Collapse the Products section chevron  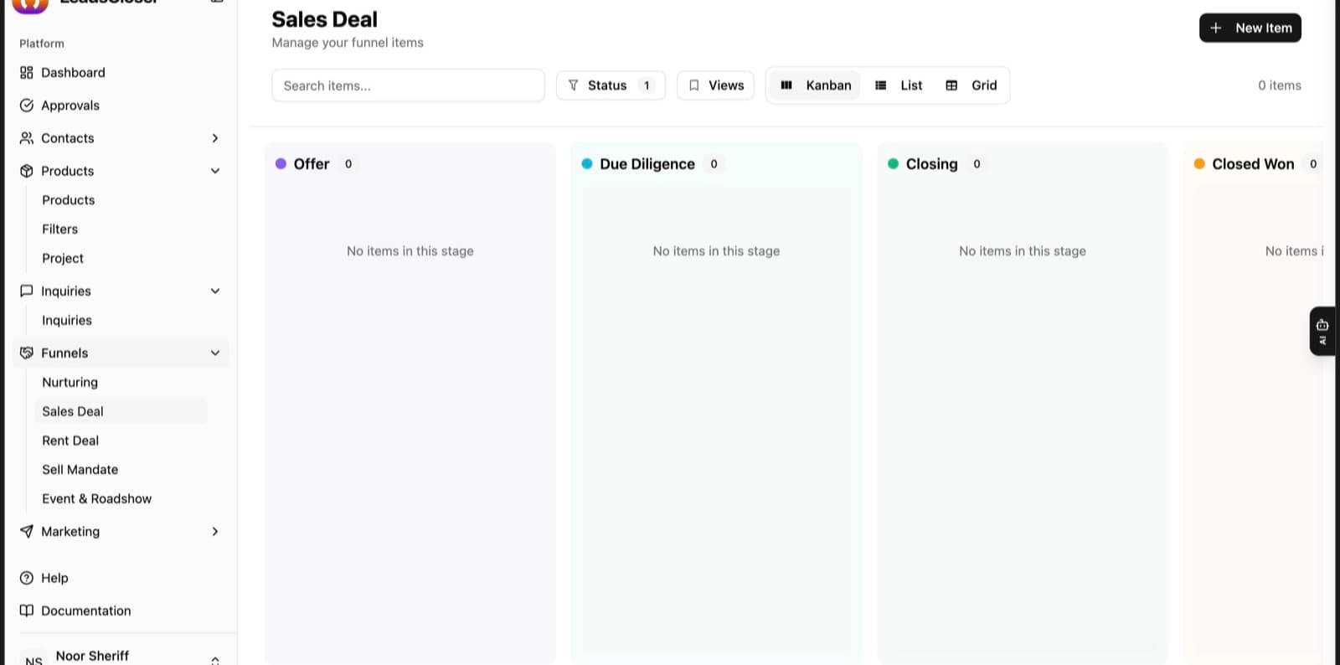[215, 171]
